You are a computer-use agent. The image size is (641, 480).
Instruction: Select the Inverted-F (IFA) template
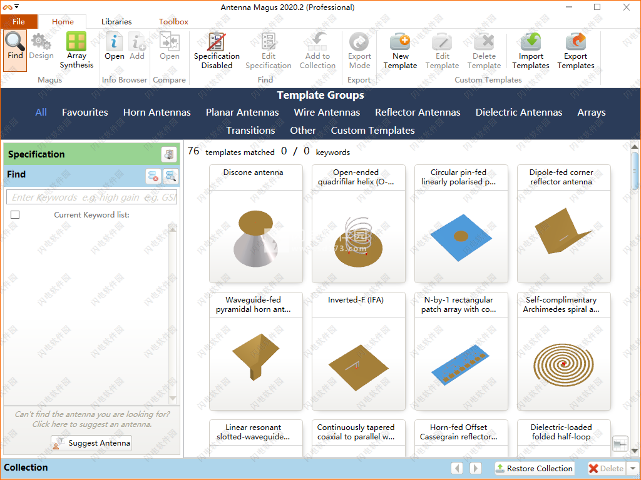pyautogui.click(x=359, y=351)
